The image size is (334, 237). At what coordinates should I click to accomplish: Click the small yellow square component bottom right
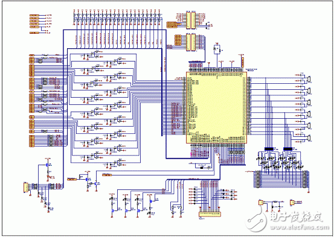(261, 202)
